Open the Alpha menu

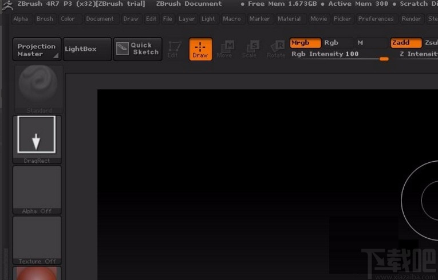tap(21, 19)
